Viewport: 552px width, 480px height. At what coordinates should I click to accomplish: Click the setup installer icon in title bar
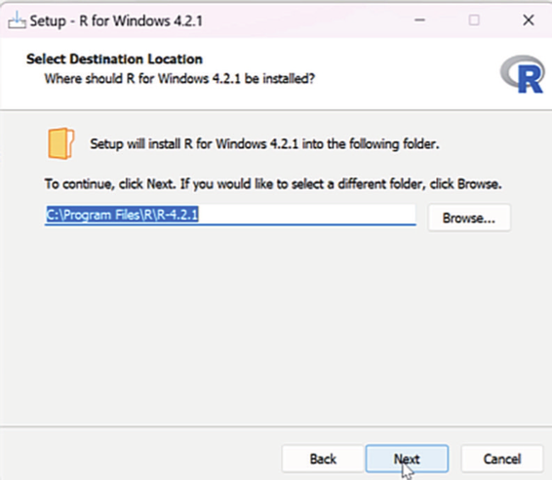click(x=17, y=20)
